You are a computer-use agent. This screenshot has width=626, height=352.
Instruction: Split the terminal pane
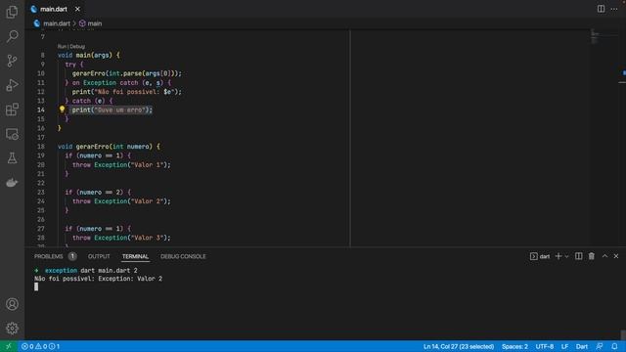pos(578,256)
